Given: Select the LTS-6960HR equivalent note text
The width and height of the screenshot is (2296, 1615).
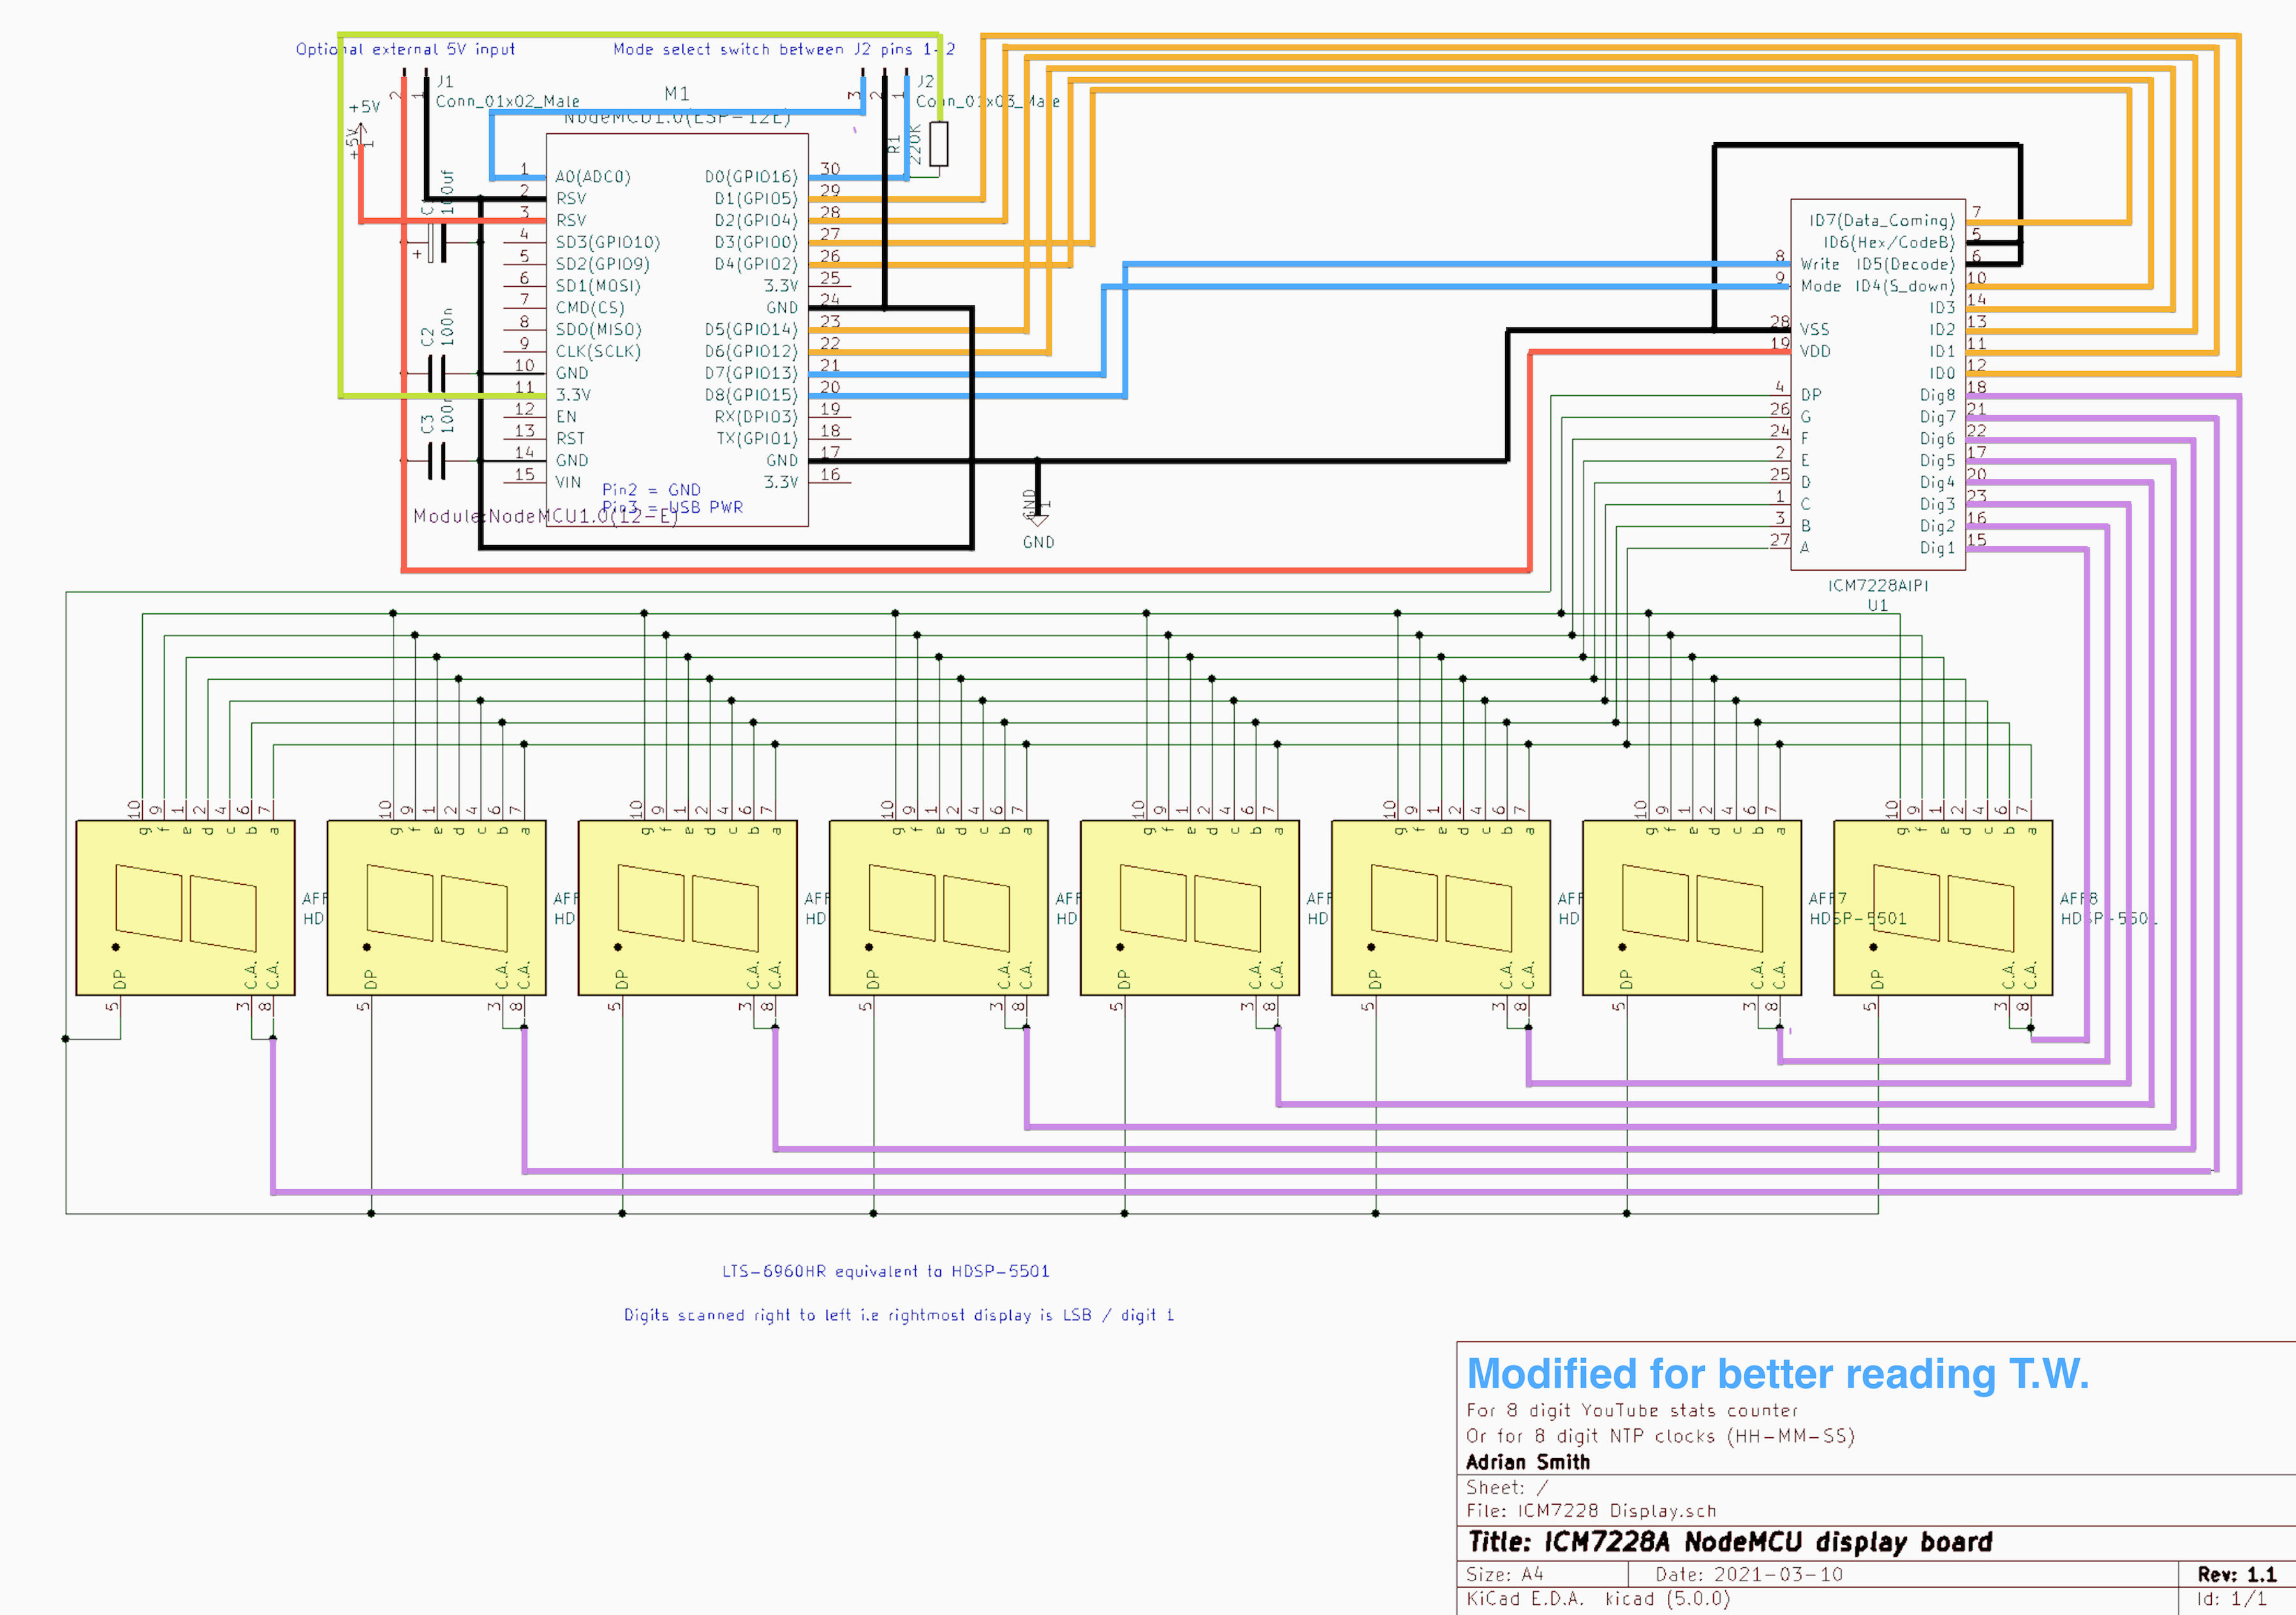Looking at the screenshot, I should tap(885, 1271).
